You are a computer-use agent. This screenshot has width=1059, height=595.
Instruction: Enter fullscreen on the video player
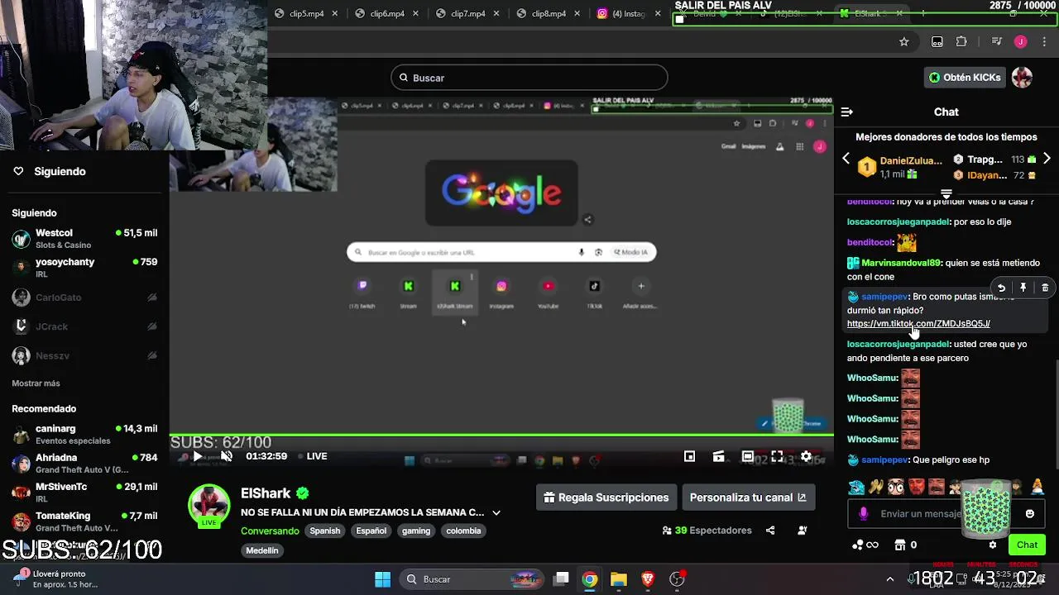(x=777, y=456)
